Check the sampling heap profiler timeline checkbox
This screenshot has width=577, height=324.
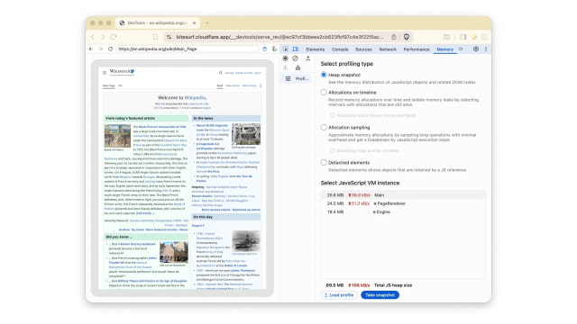[333, 150]
